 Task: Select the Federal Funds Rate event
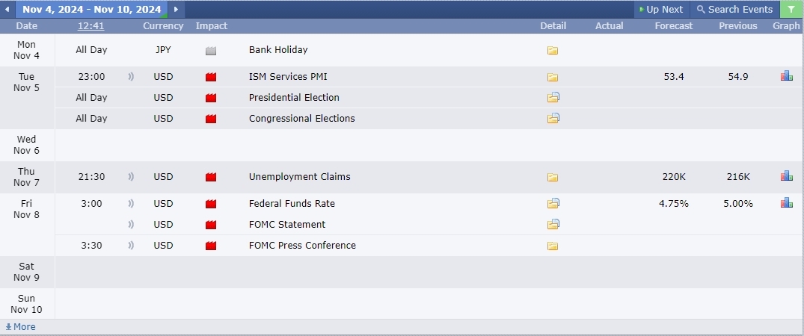[x=292, y=203]
